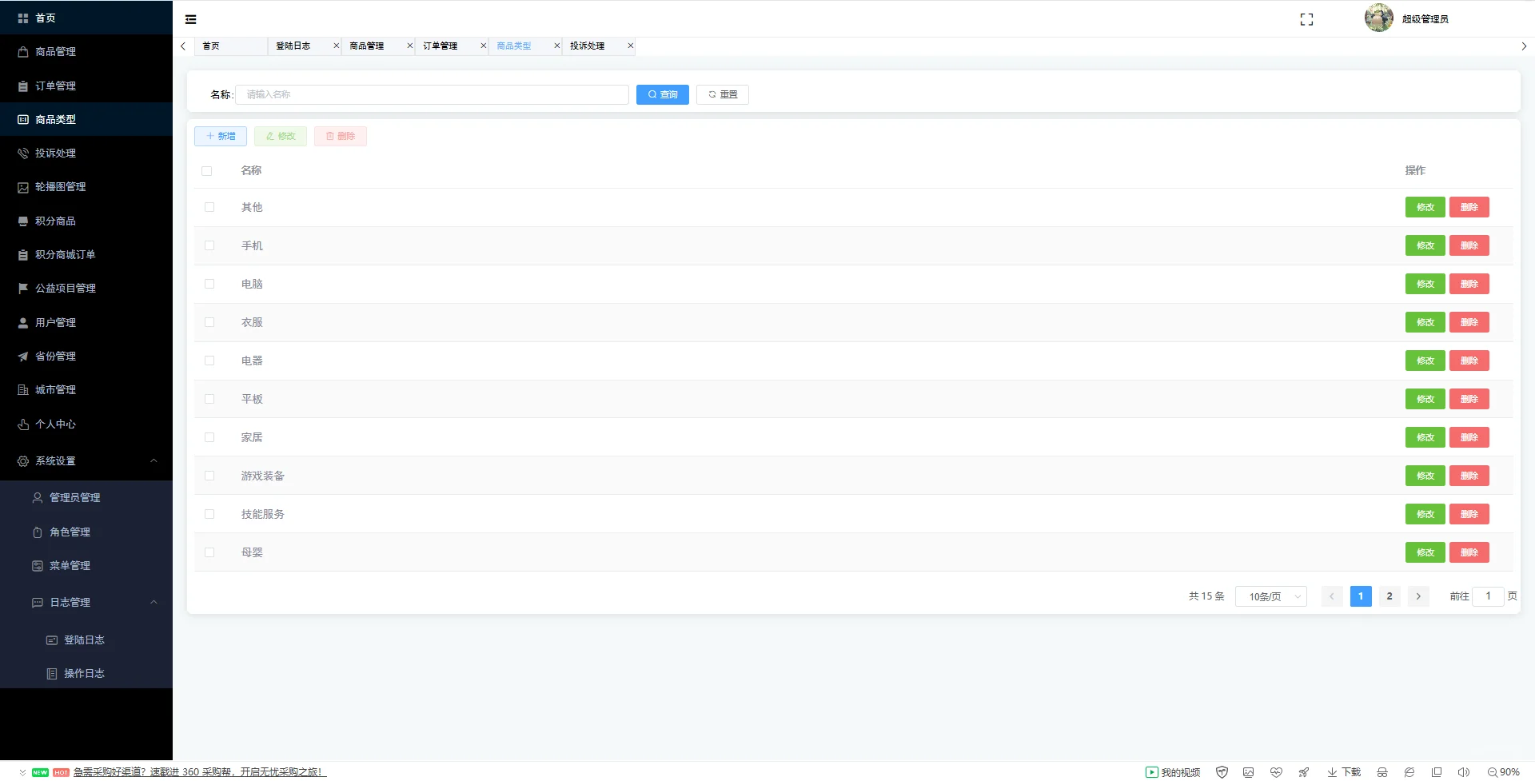Click the 查询 search button
Screen dimensions: 1535x781
click(662, 94)
